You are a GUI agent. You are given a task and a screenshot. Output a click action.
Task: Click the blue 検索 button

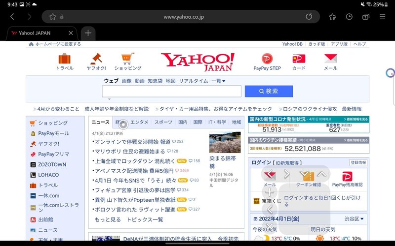[269, 91]
